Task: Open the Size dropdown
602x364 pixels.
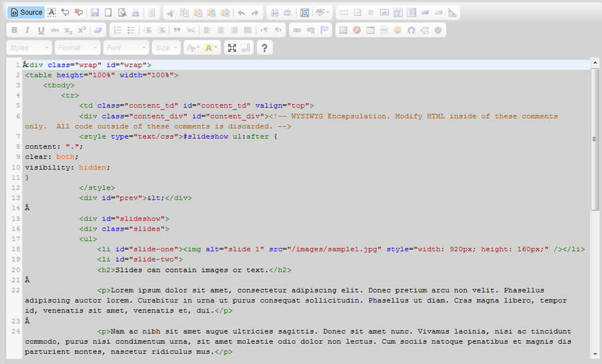Action: point(167,48)
